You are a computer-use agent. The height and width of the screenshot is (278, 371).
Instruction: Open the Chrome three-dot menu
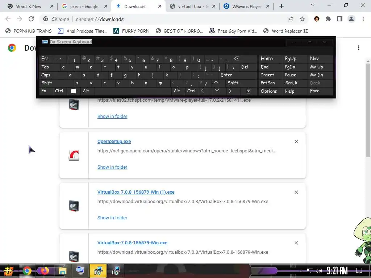363,19
